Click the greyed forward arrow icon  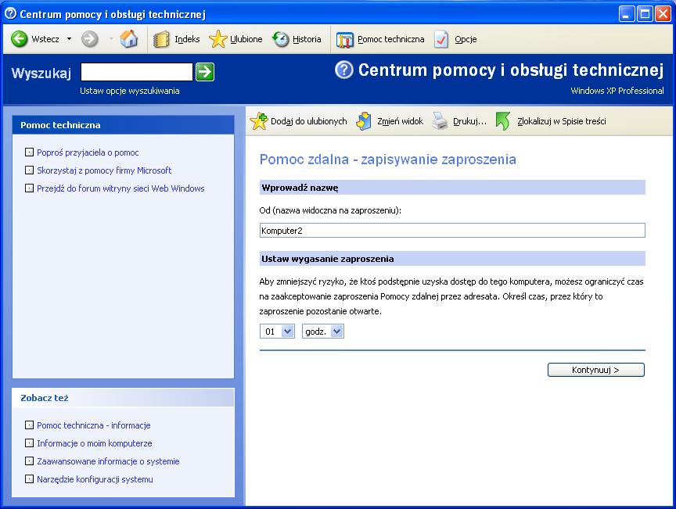90,39
